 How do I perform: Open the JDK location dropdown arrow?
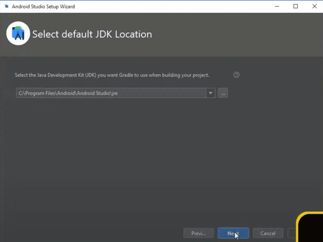coord(210,93)
